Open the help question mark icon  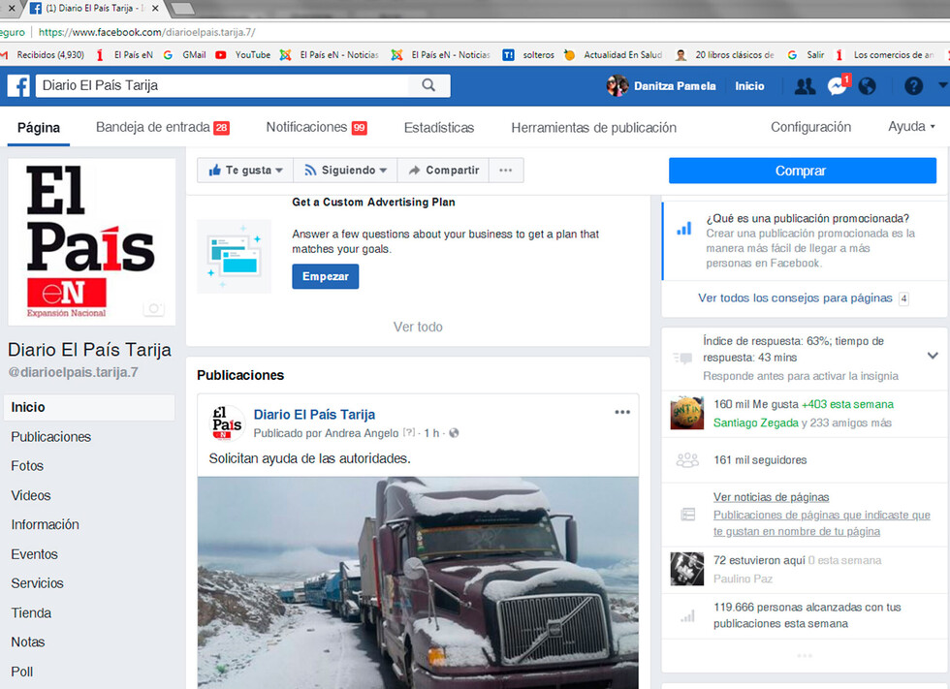point(913,86)
